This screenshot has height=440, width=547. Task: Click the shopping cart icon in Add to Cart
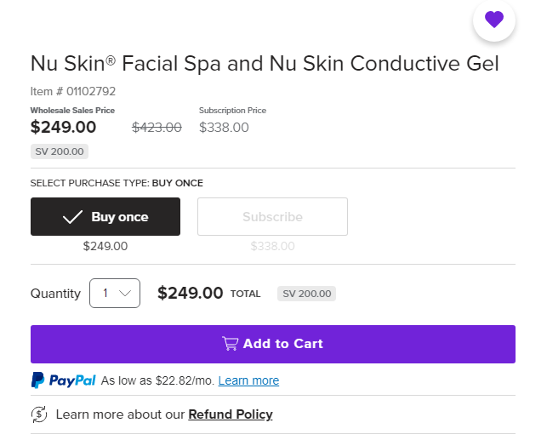[231, 343]
